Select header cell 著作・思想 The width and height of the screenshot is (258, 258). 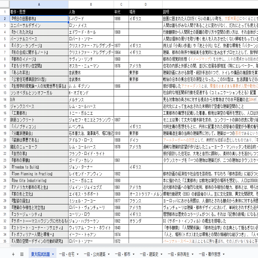(39, 12)
